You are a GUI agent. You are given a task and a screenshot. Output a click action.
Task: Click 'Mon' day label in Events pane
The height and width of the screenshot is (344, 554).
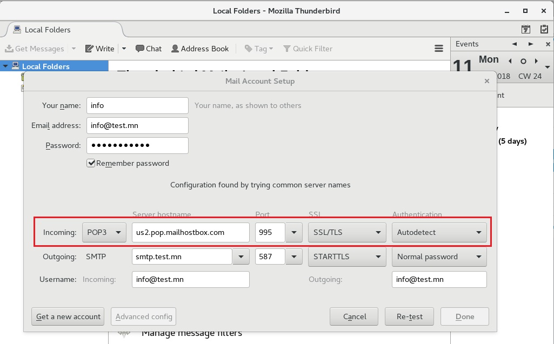point(489,59)
